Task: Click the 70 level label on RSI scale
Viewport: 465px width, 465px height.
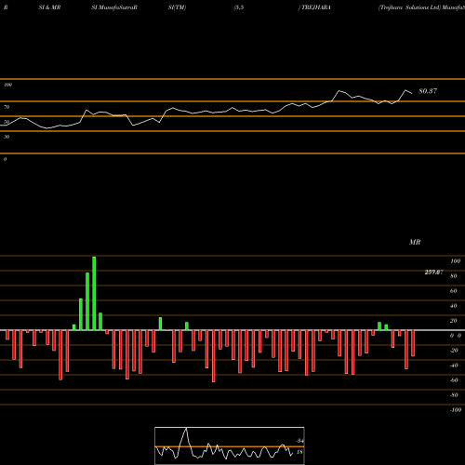Action: pos(7,107)
